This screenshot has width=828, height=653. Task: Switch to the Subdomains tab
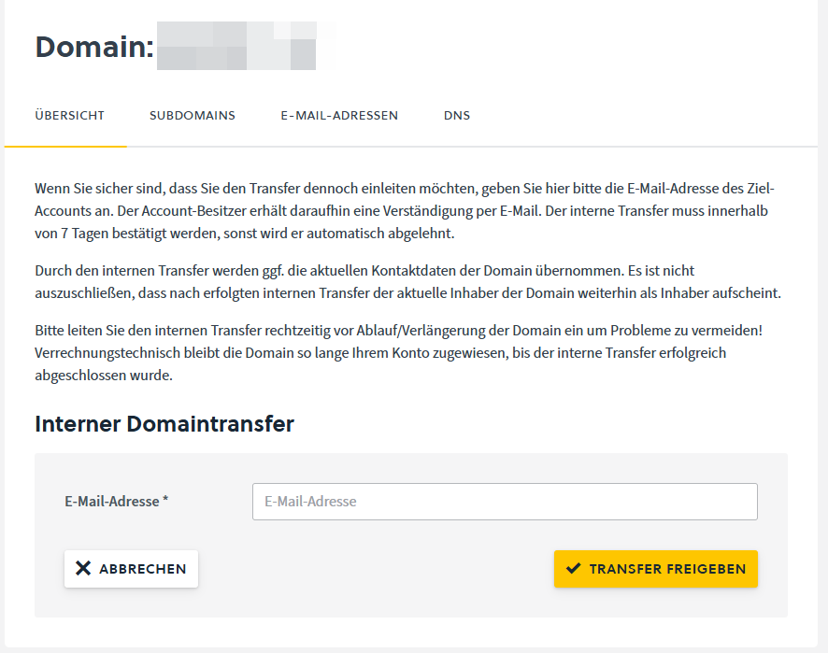(x=193, y=116)
